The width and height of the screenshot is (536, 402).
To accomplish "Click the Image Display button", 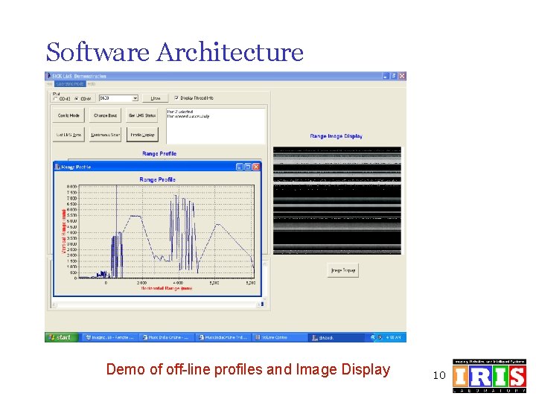I will pyautogui.click(x=343, y=270).
